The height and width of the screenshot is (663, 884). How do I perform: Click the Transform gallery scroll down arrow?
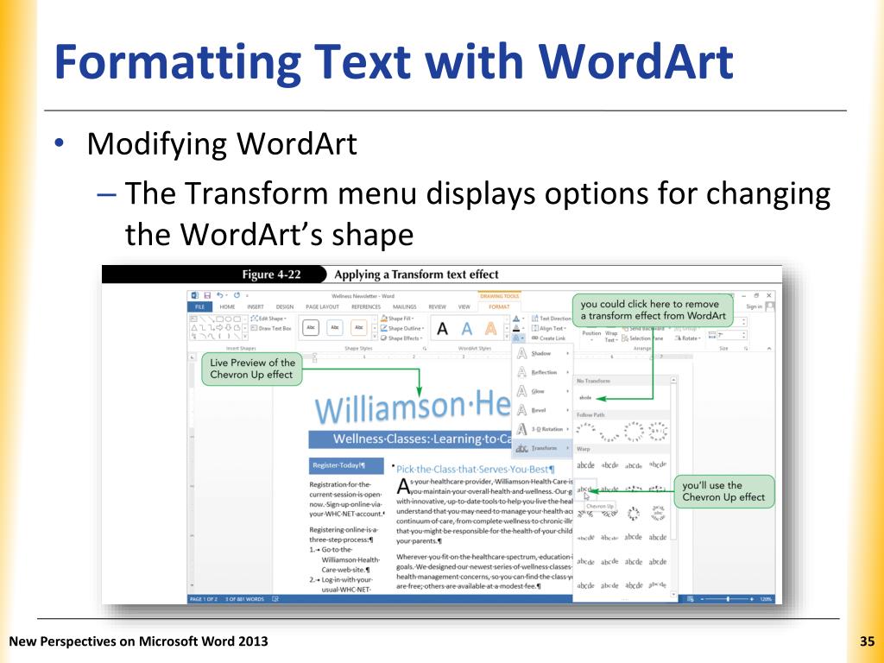pos(673,596)
